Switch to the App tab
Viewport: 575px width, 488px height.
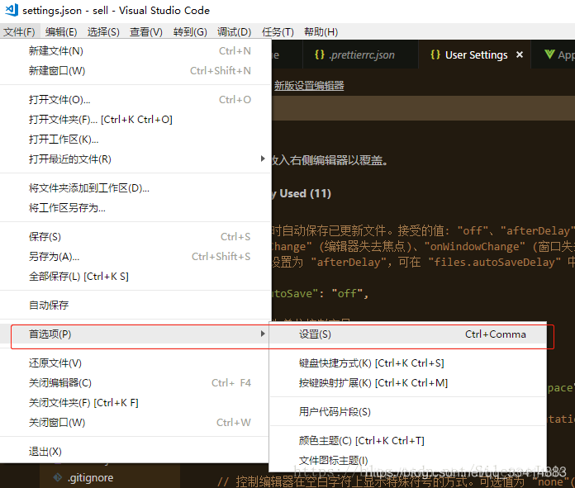click(x=554, y=54)
